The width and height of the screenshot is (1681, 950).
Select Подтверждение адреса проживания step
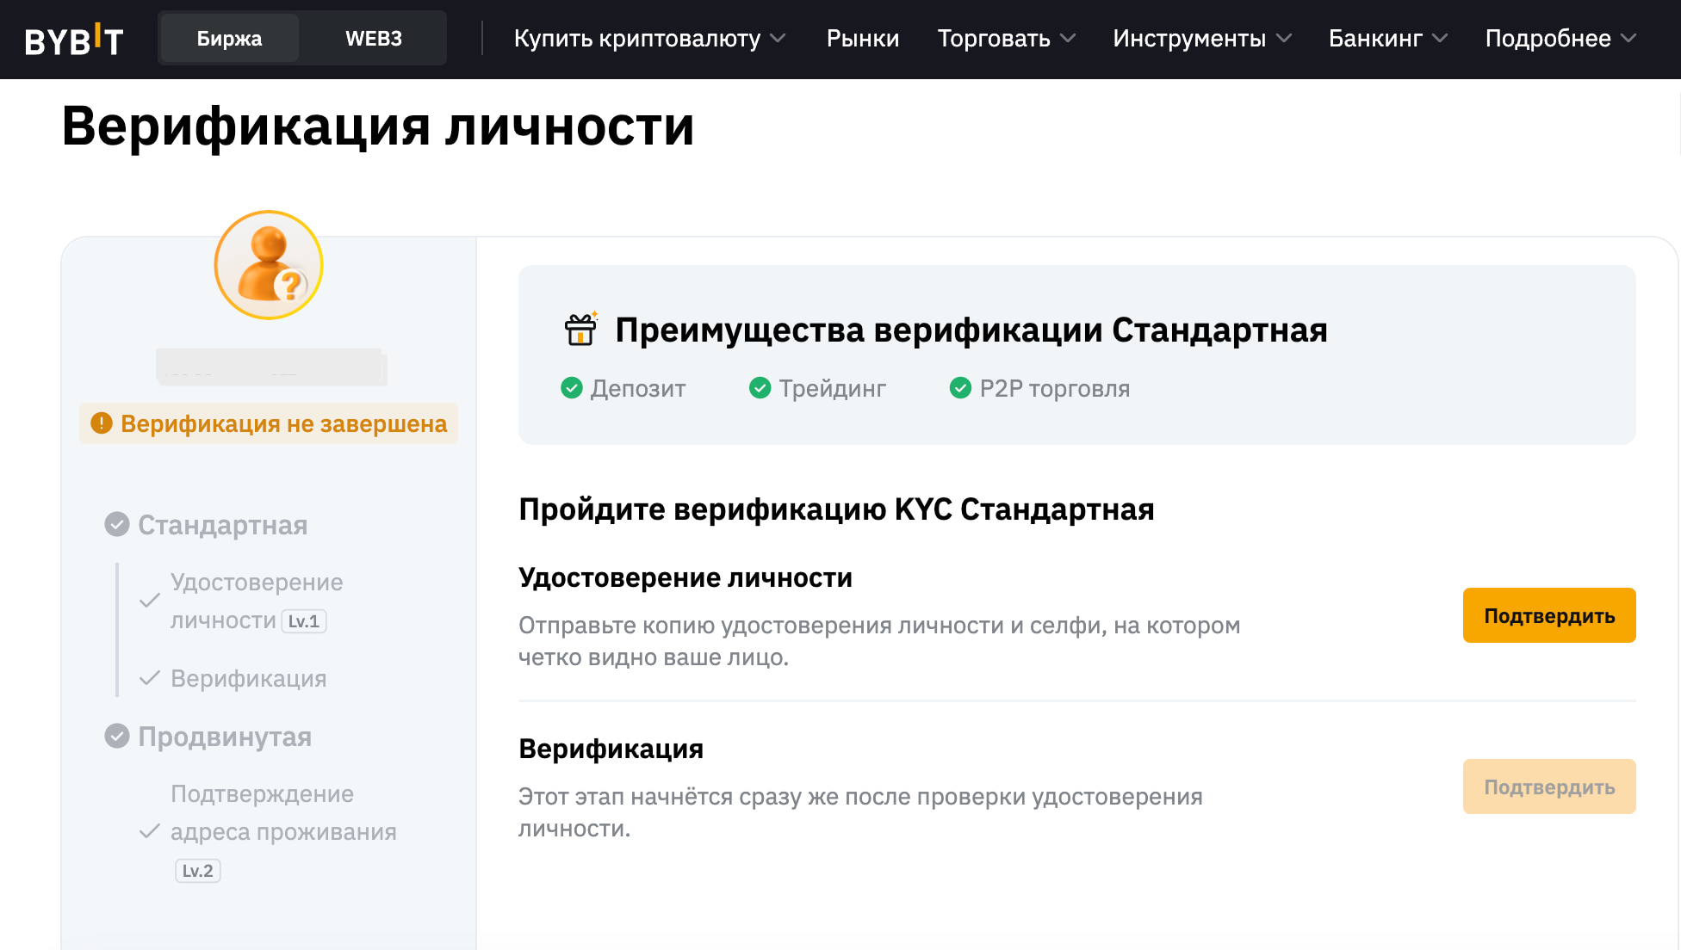(283, 813)
